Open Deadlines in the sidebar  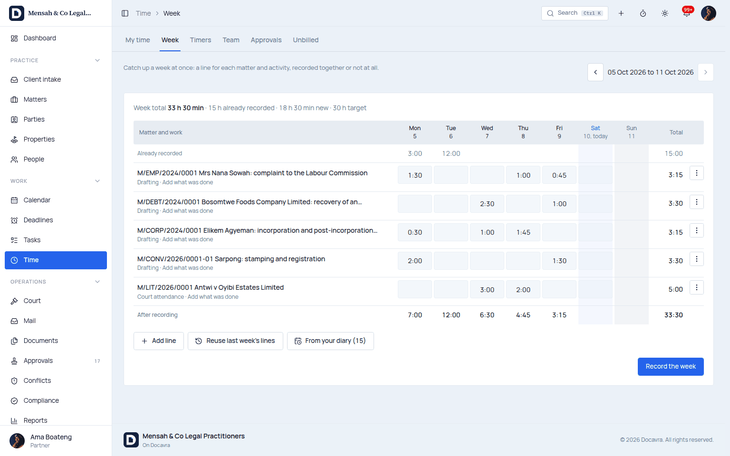tap(56, 220)
